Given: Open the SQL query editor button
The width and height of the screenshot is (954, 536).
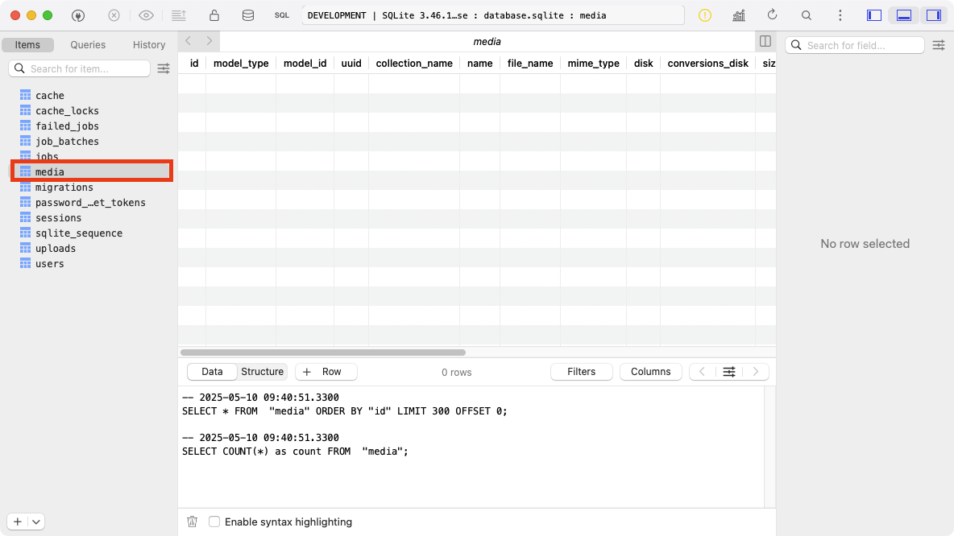Looking at the screenshot, I should 281,15.
